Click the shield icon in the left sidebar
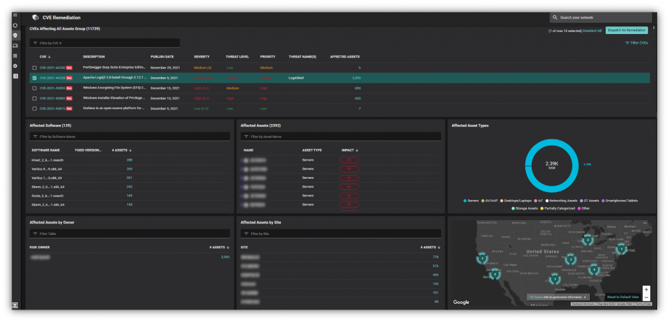The height and width of the screenshot is (322, 669). [15, 35]
